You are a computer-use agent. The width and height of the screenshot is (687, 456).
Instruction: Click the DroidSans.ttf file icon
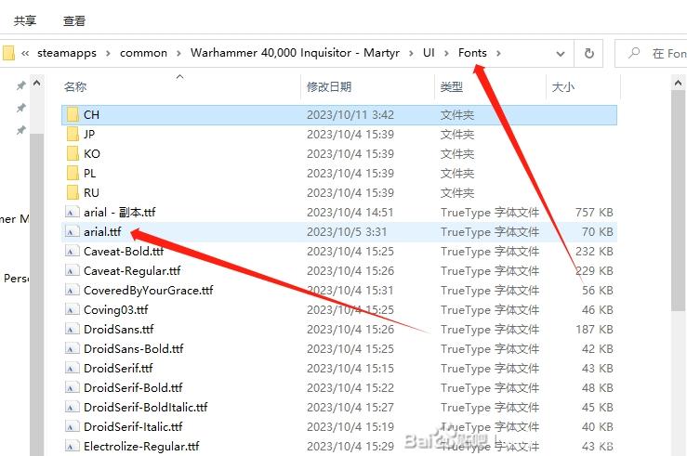72,329
